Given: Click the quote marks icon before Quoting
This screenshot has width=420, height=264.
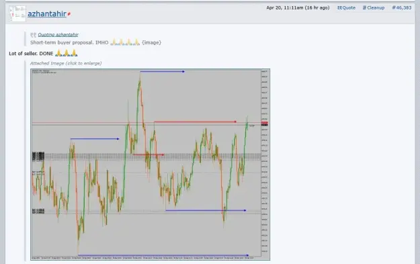Looking at the screenshot, I should click(33, 35).
